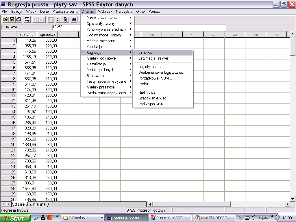Open the Dialog Recall toolbar icon

[x=27, y=20]
